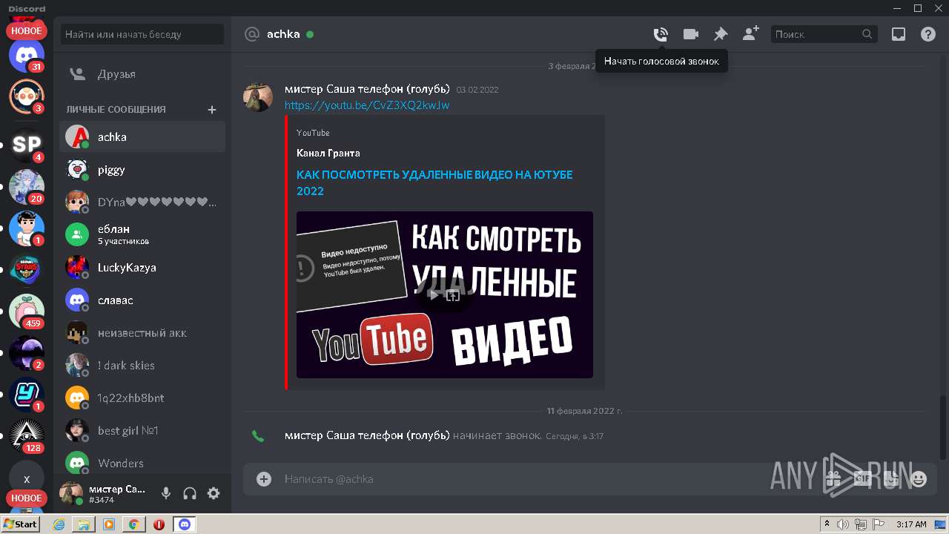Open conversation with 1q22xhb8bnt
949x534 pixels.
142,398
